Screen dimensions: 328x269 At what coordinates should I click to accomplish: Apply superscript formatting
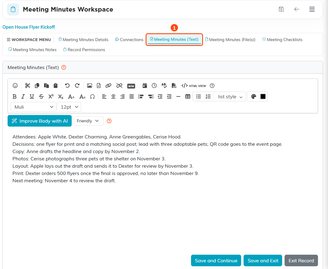(51, 96)
